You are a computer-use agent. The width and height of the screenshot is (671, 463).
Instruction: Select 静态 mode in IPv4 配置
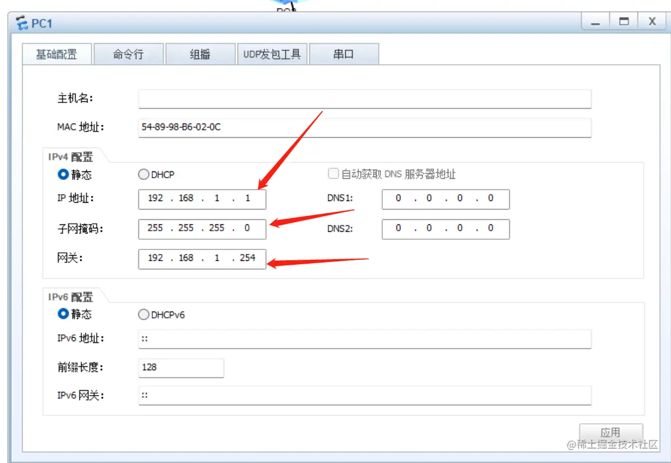click(x=62, y=174)
